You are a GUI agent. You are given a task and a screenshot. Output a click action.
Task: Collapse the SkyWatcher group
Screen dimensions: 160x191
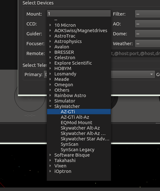50,106
